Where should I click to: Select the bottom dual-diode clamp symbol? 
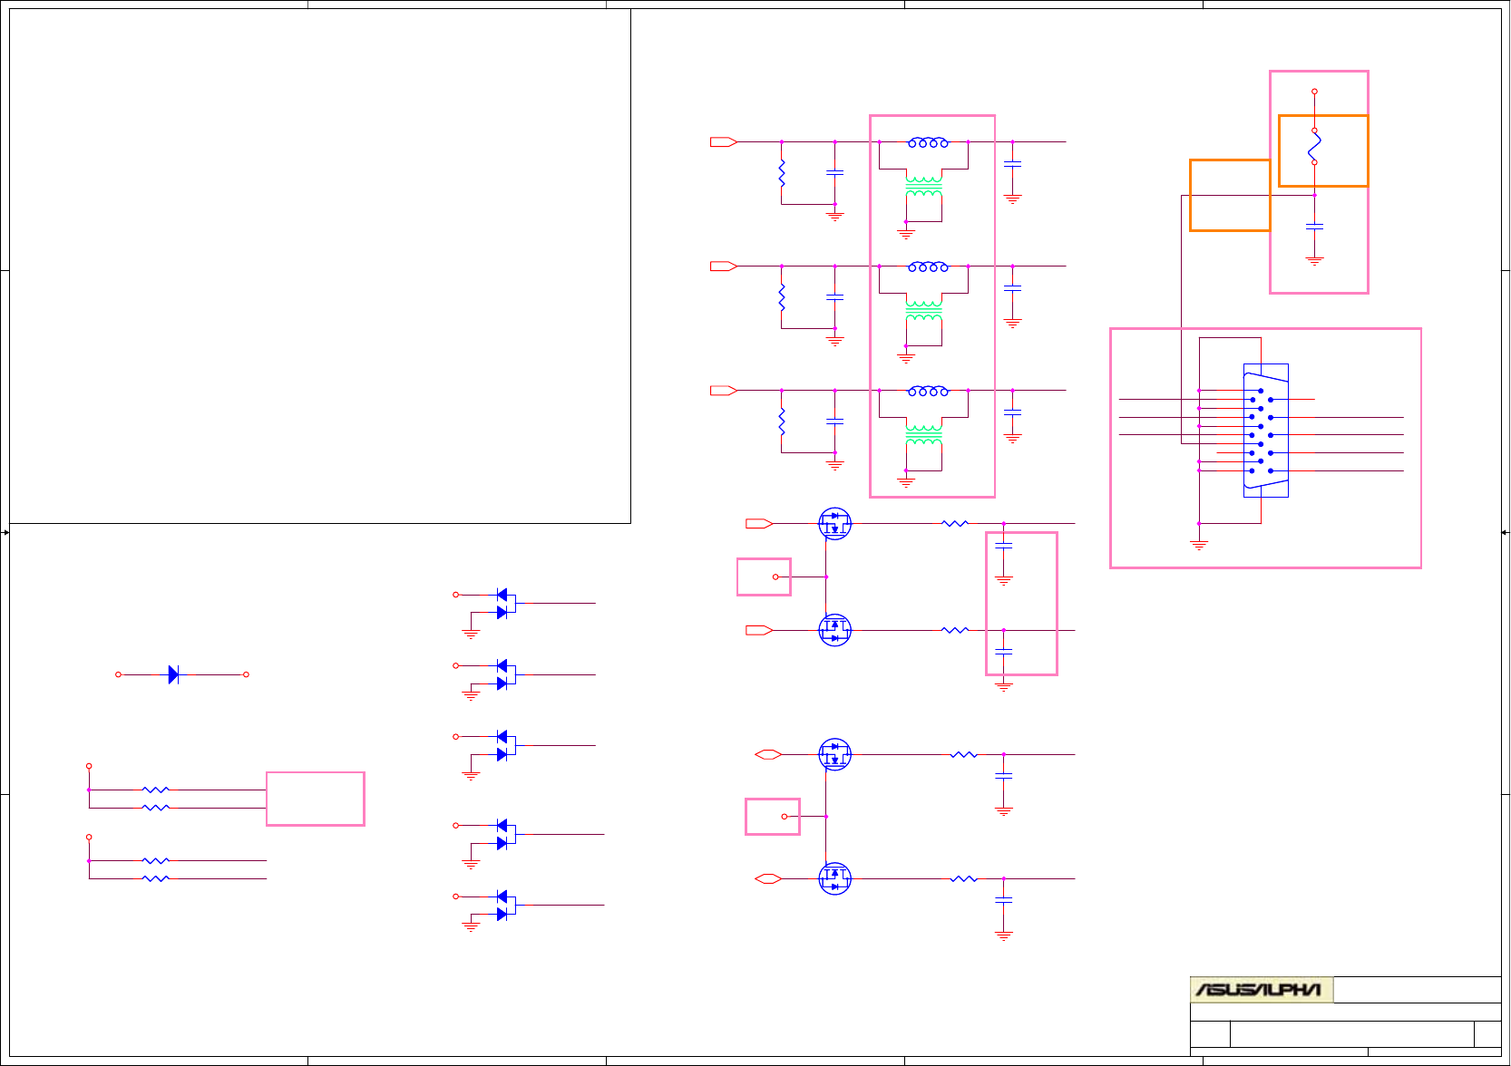click(x=504, y=906)
